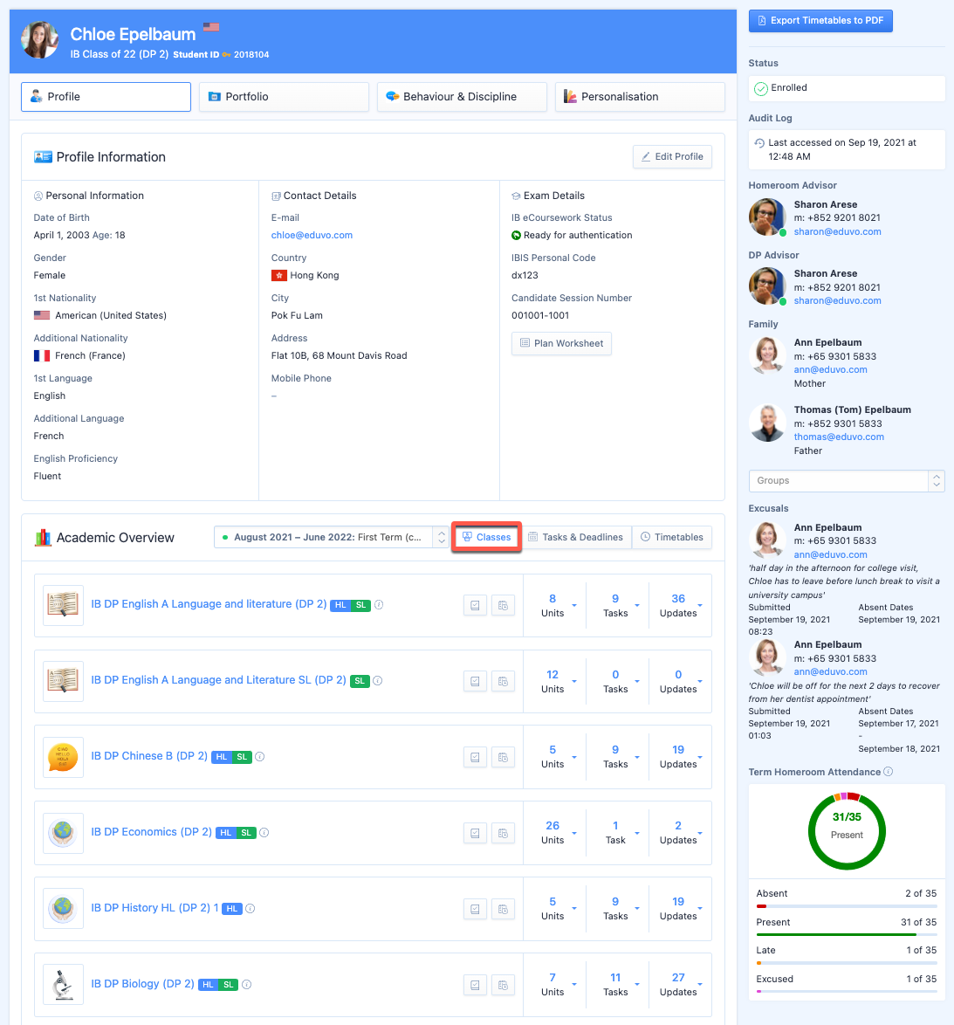
Task: Show the Tasks & Deadlines view
Action: pos(575,538)
